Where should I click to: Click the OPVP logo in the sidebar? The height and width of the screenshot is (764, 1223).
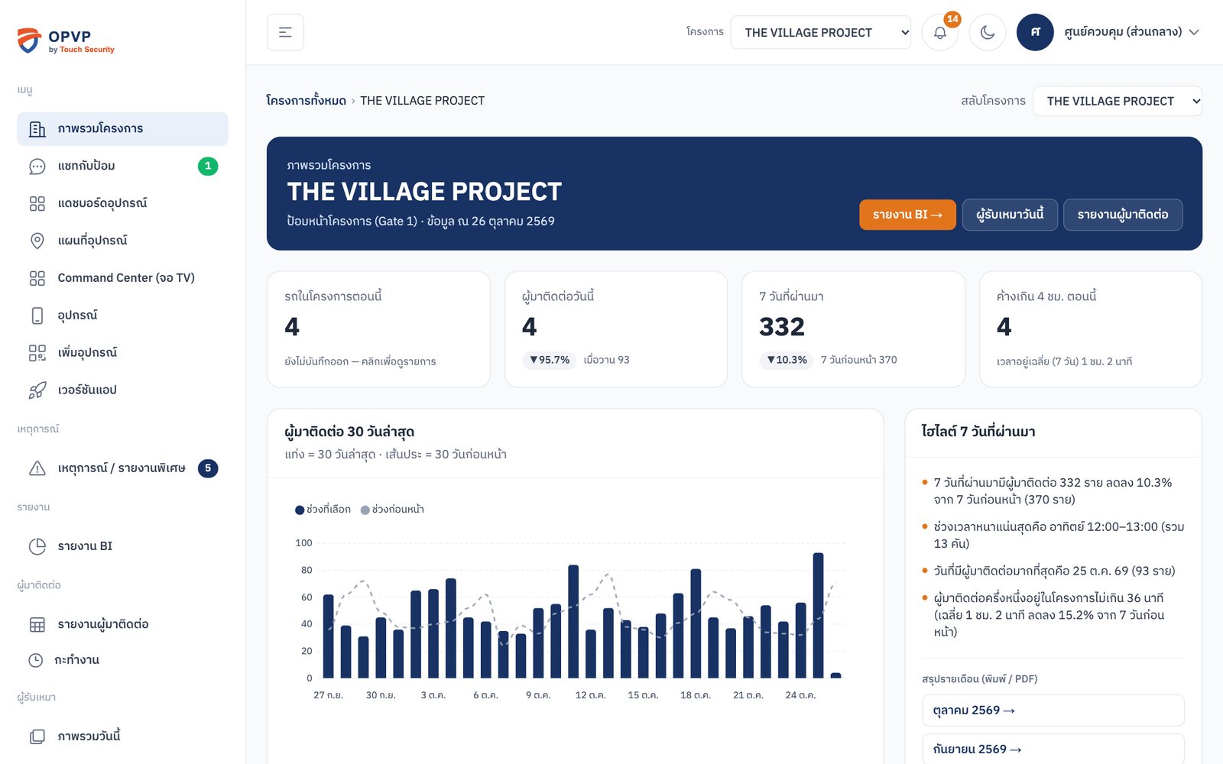coord(66,40)
